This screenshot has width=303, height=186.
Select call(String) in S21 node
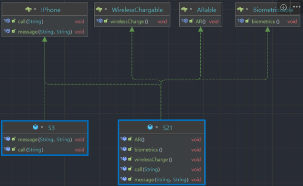(x=147, y=170)
